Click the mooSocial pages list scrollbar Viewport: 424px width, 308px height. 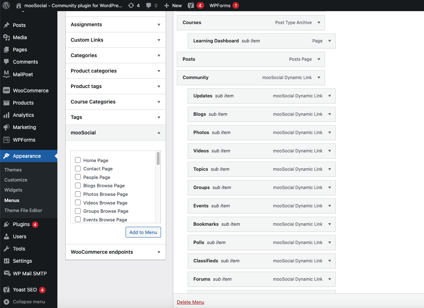pos(158,158)
